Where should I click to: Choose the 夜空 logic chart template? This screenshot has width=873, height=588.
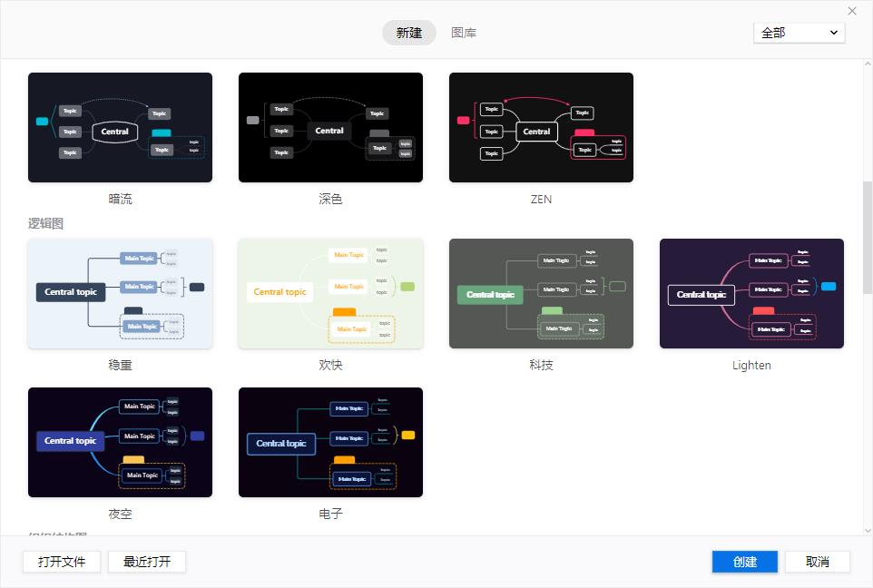tap(121, 442)
